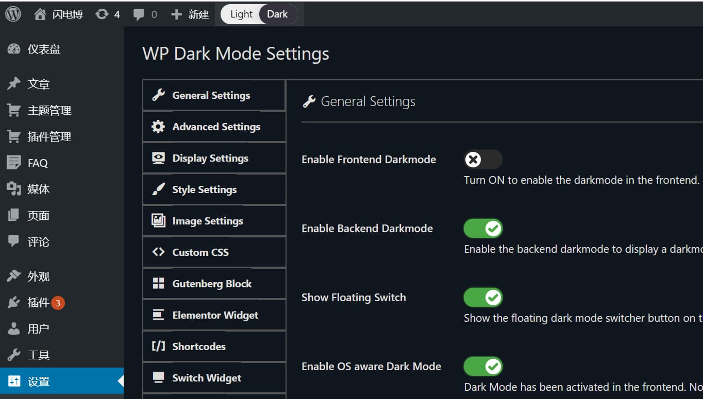Screen dimensions: 703x399
Task: Click the brush icon for Style Settings
Action: 158,189
